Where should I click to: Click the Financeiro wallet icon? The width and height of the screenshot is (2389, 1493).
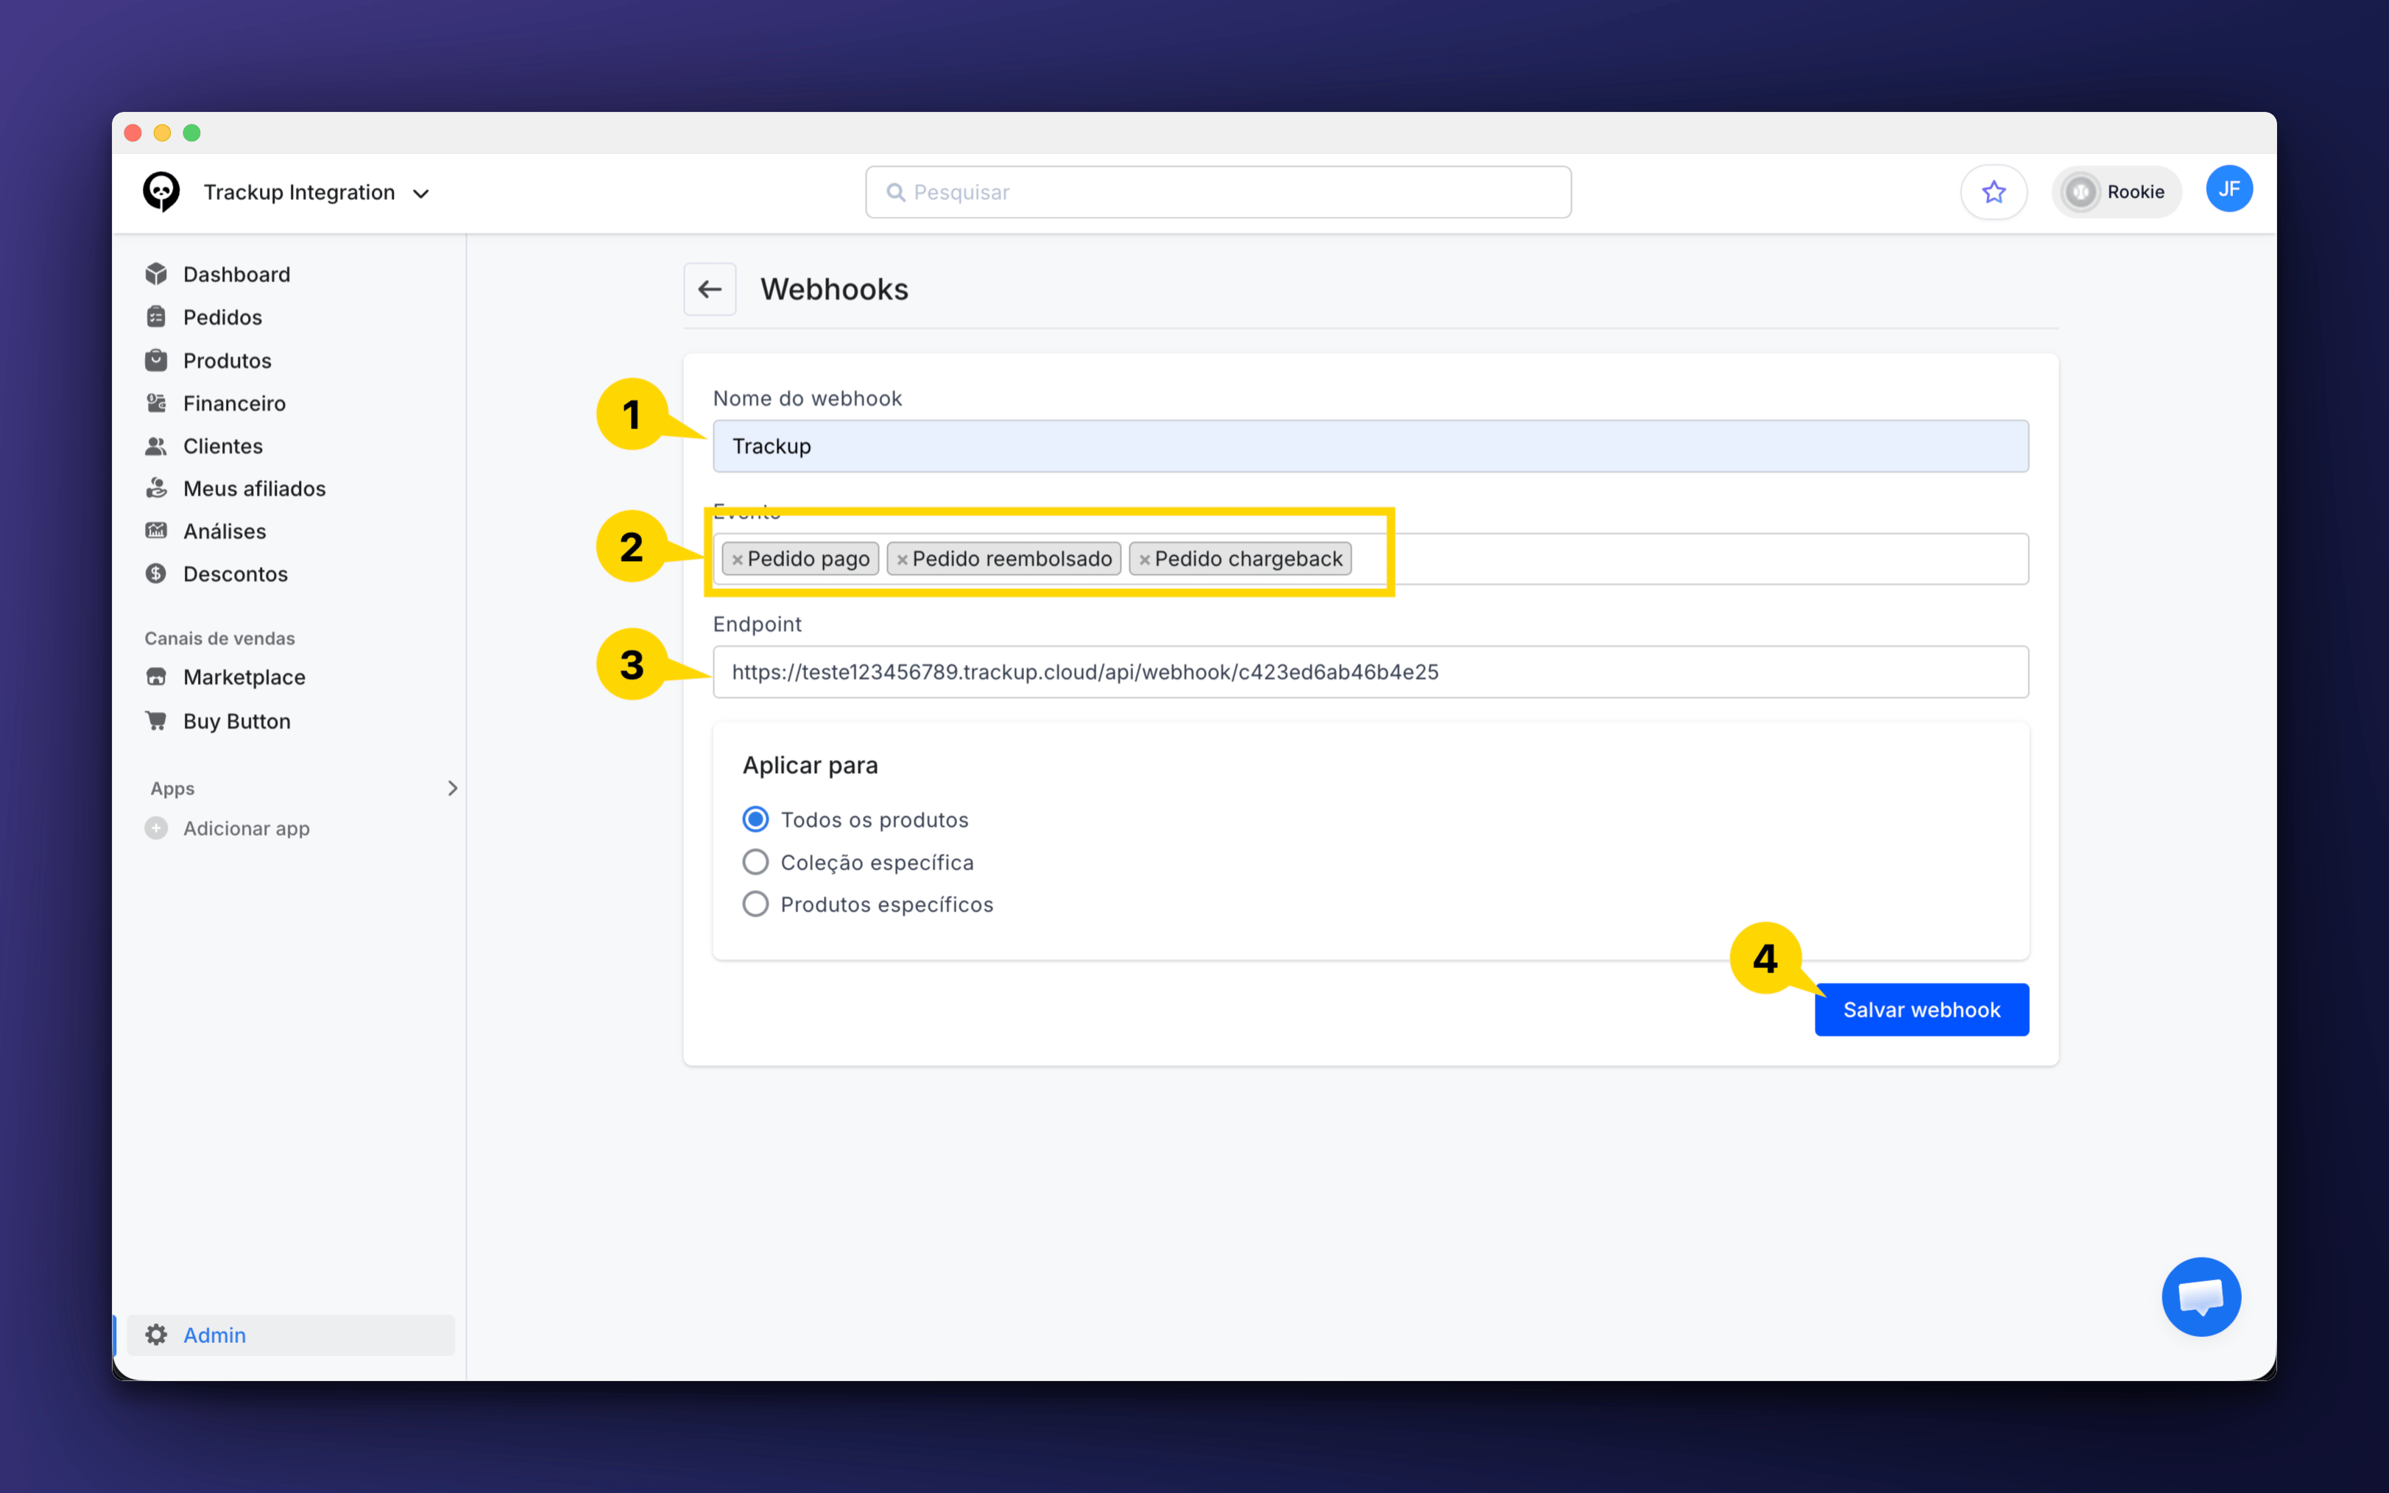pyautogui.click(x=156, y=402)
